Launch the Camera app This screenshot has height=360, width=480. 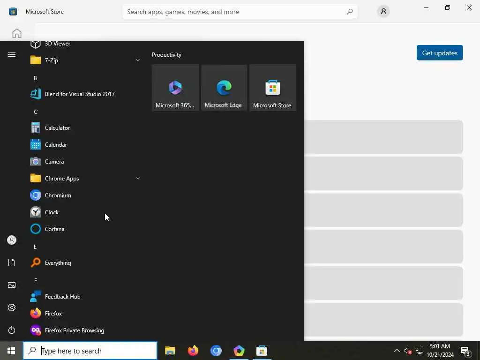(85, 161)
